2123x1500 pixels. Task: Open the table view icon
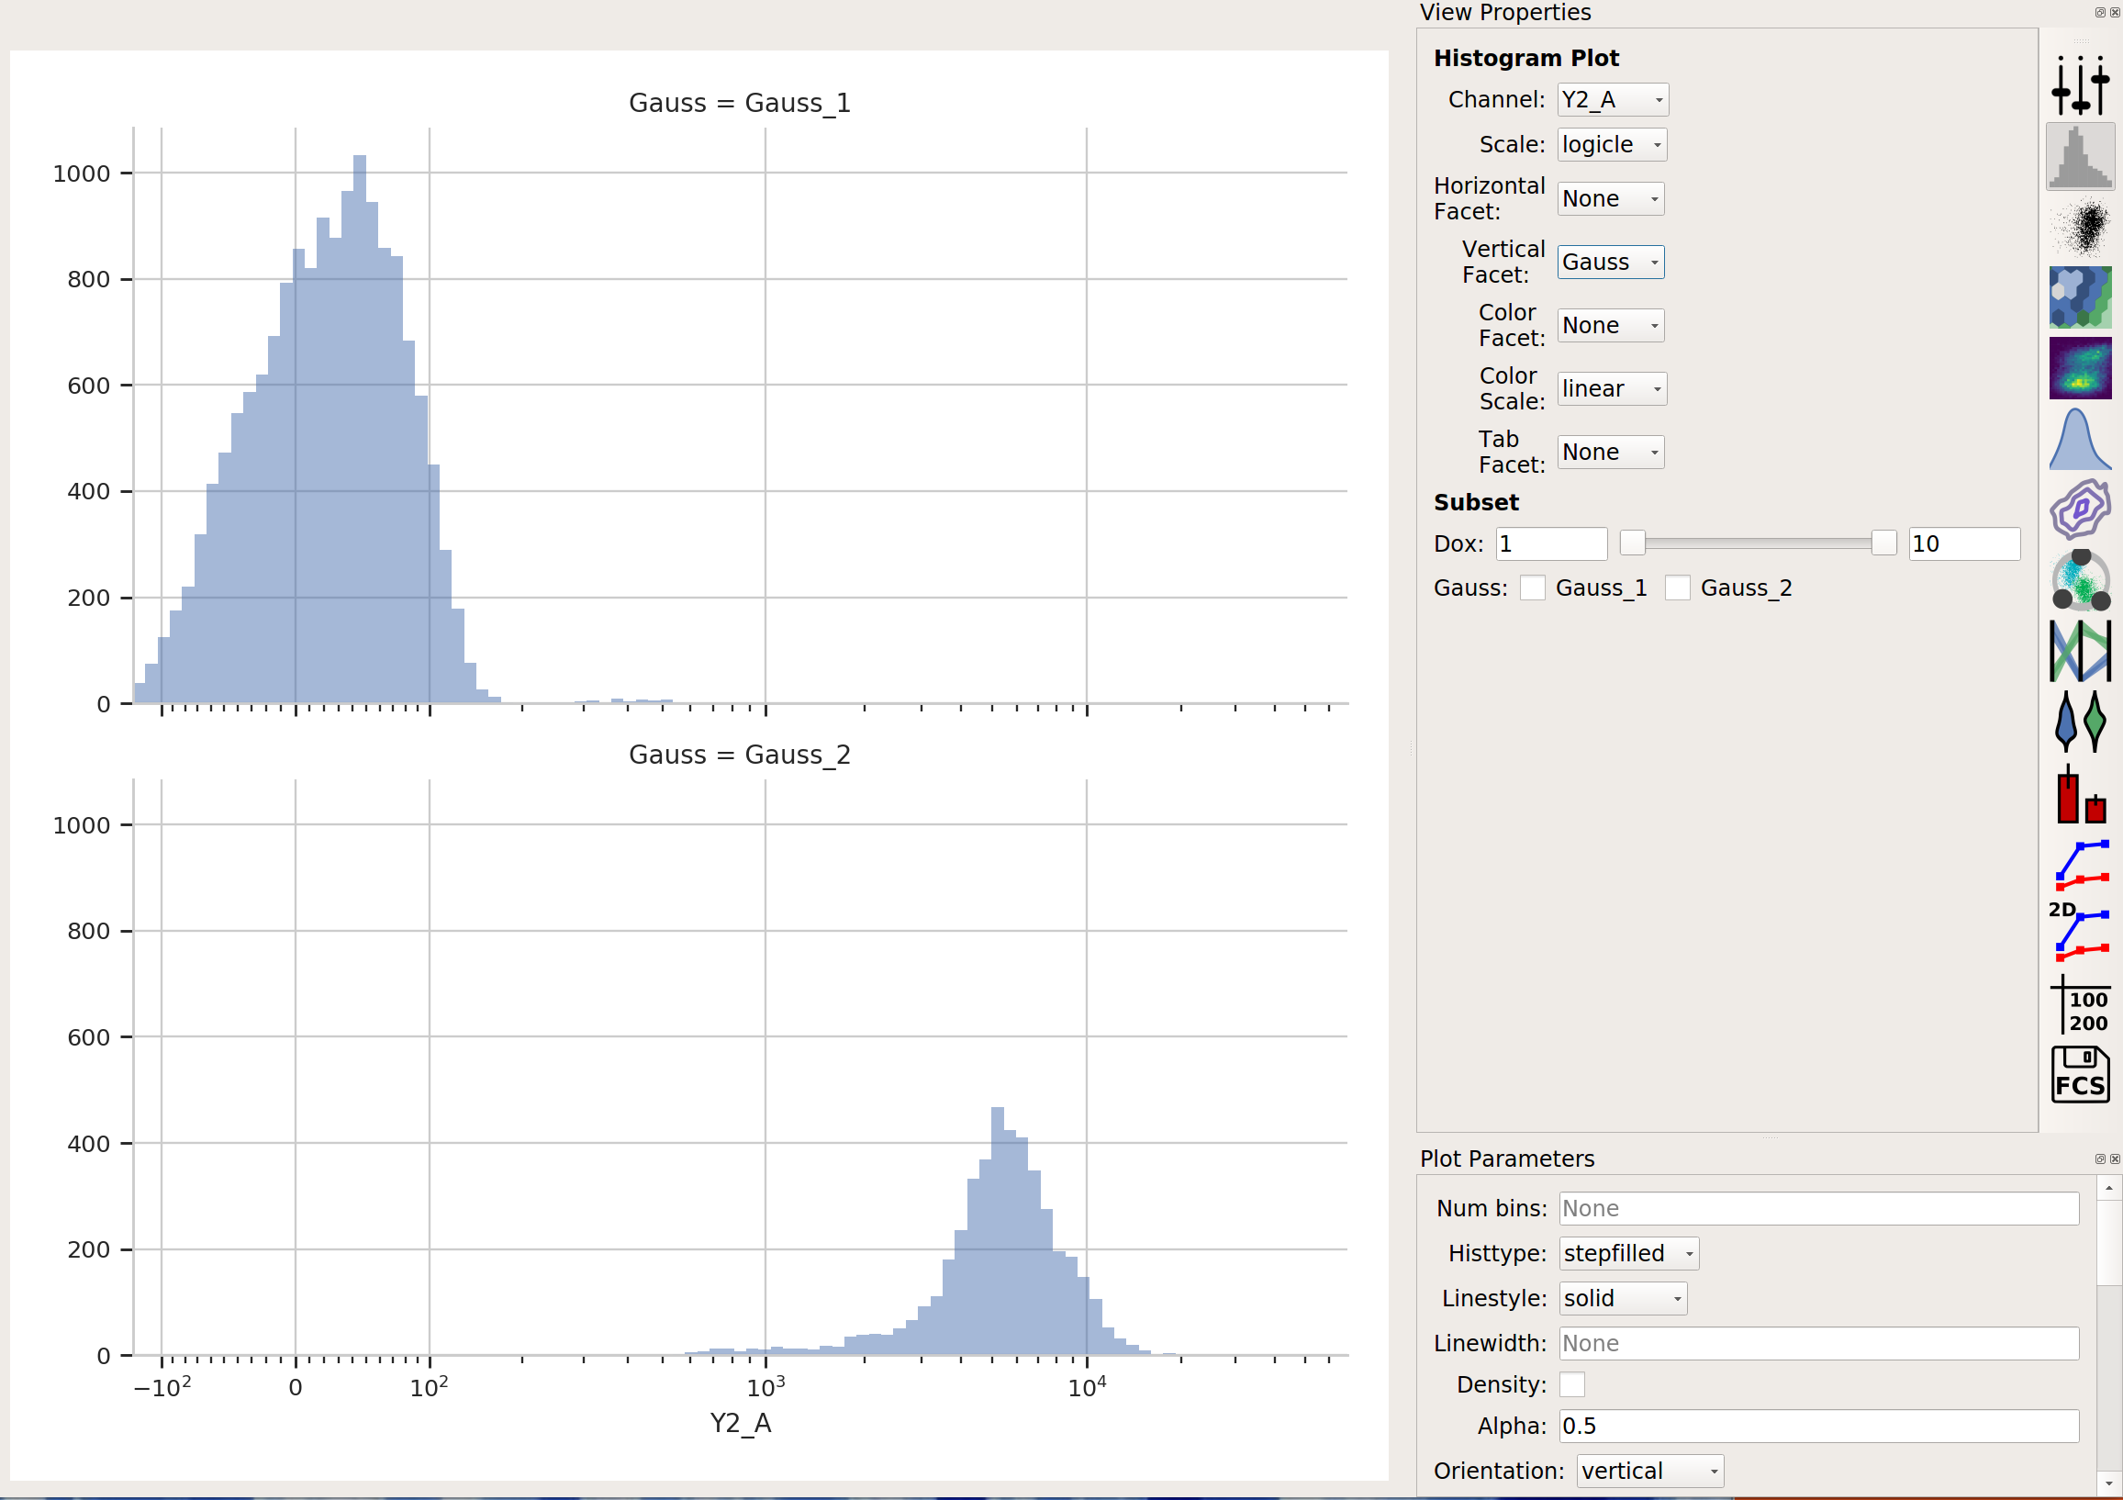tap(2080, 1003)
